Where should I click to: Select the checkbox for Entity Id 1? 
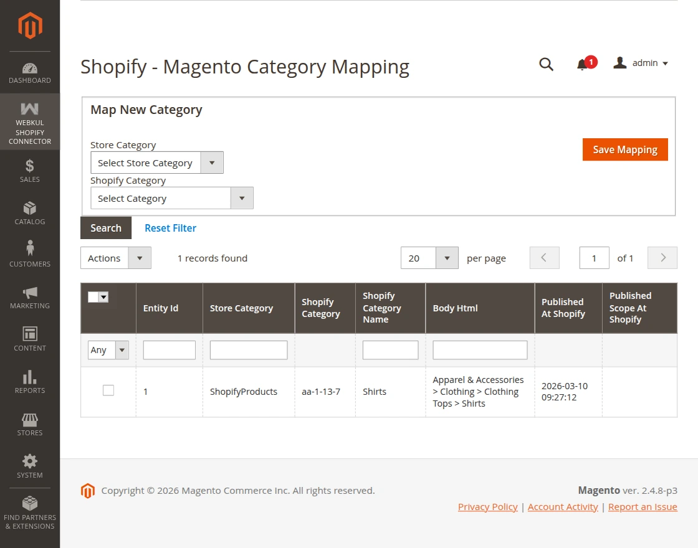pyautogui.click(x=108, y=390)
